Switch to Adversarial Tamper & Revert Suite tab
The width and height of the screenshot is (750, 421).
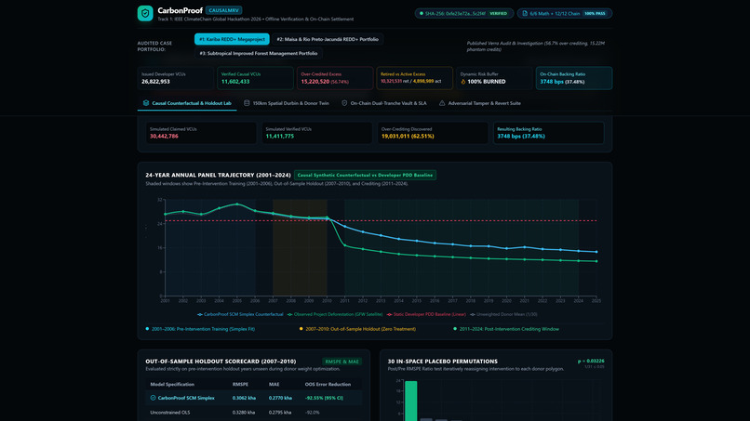(x=480, y=103)
